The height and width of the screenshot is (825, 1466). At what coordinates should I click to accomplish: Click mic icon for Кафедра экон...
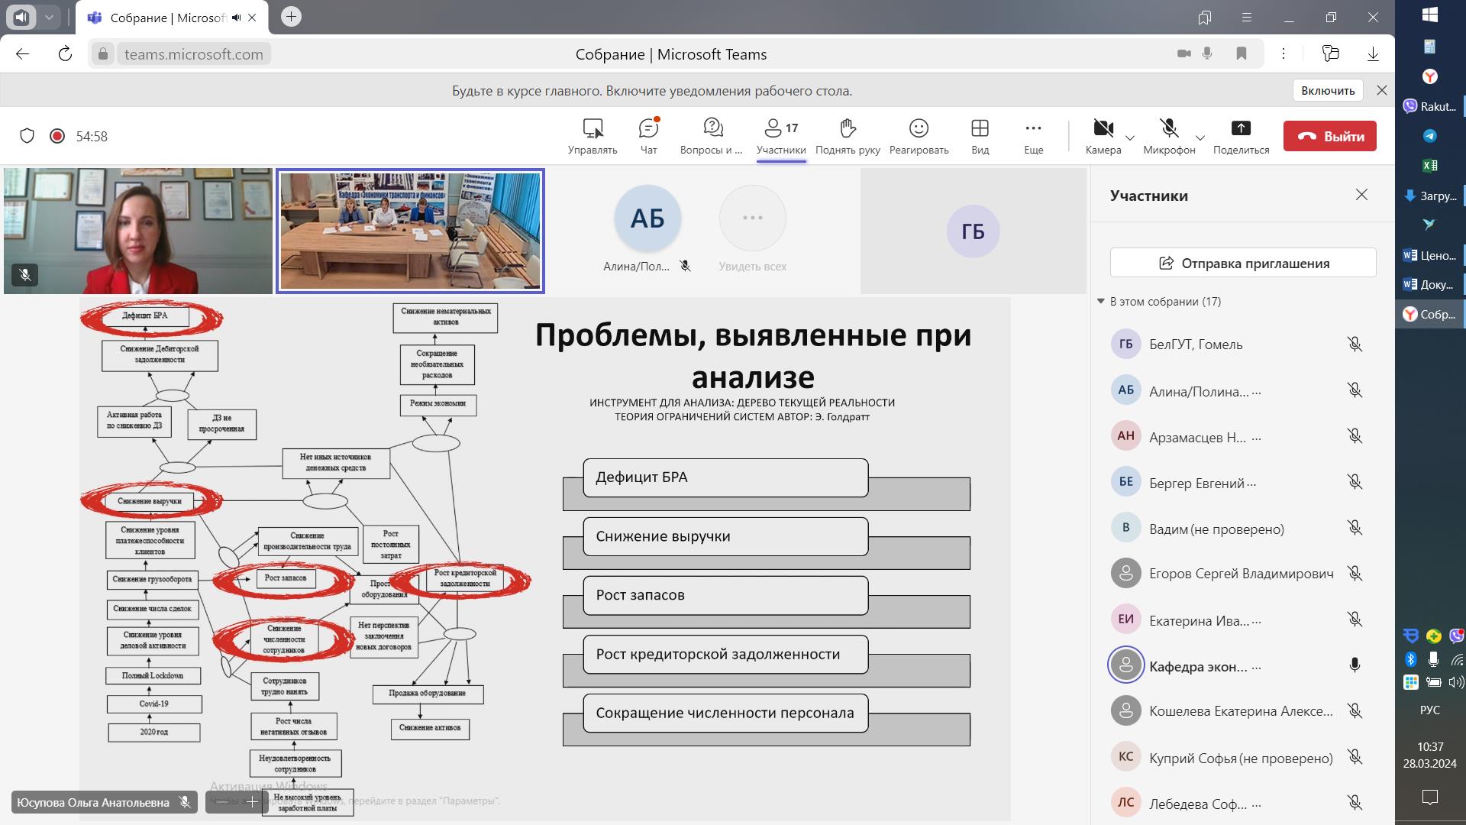[1355, 665]
